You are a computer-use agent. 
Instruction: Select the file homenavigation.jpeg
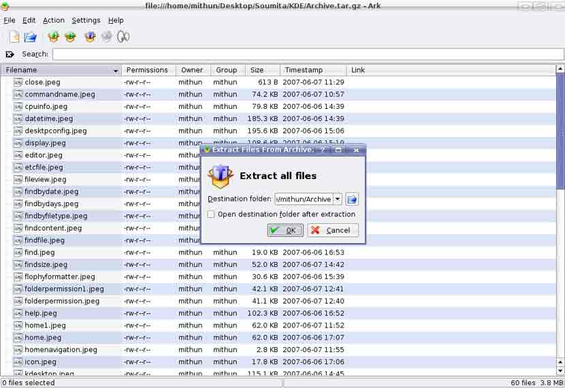pyautogui.click(x=61, y=350)
